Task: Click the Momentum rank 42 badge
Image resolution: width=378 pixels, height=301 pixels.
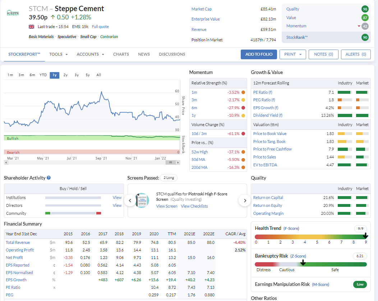Action: (x=365, y=26)
